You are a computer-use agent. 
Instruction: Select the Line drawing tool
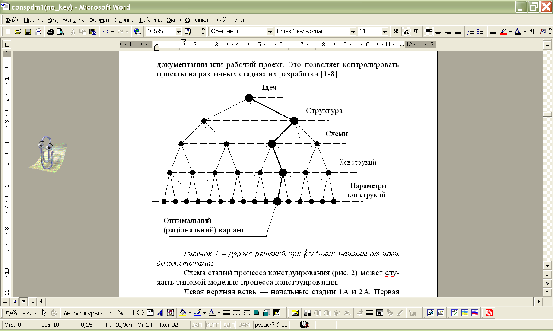(x=111, y=313)
